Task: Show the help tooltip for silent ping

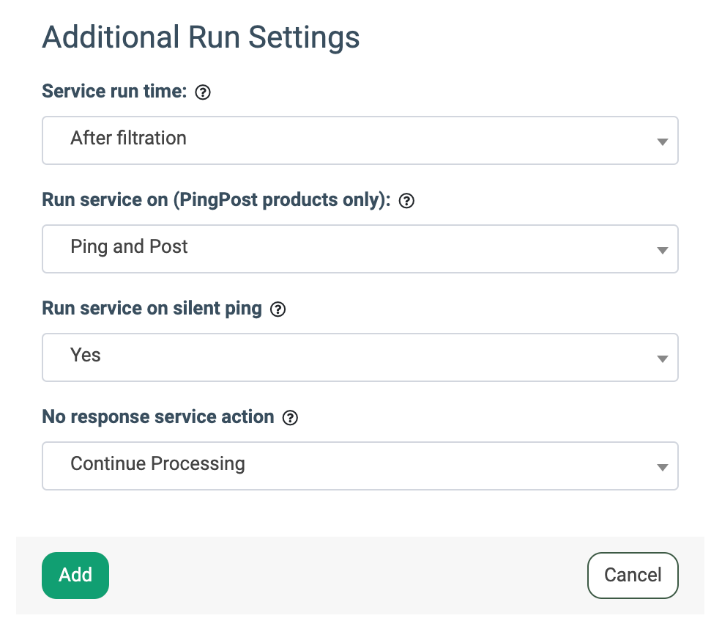Action: coord(278,309)
